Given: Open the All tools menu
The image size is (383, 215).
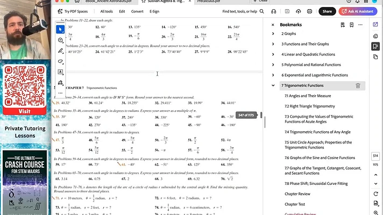Looking at the screenshot, I should [107, 11].
